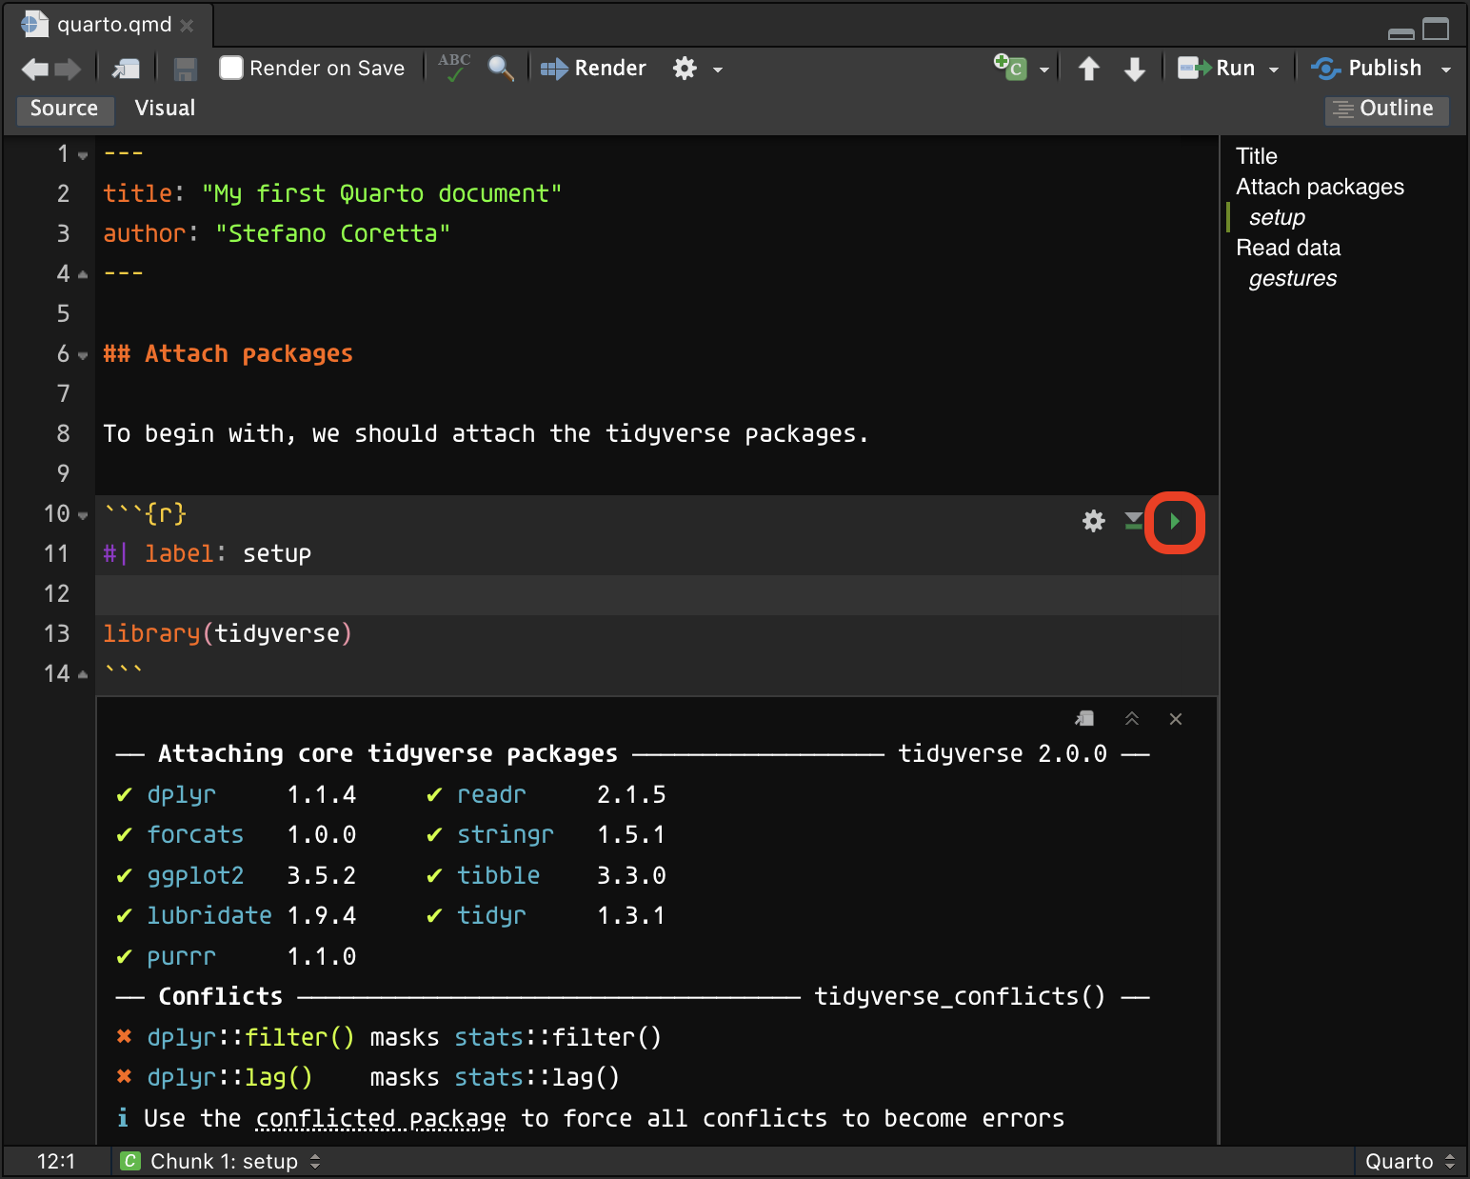The image size is (1470, 1179).
Task: Toggle the Outline pane
Action: [1386, 109]
